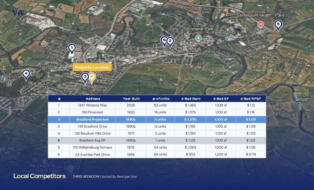Click map pin number 3
The width and height of the screenshot is (314, 190).
point(85,77)
